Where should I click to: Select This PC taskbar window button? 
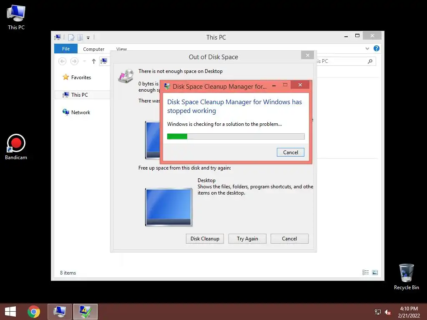tap(60, 312)
